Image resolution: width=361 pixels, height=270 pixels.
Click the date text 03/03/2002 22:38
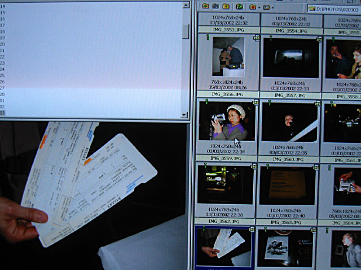(224, 215)
